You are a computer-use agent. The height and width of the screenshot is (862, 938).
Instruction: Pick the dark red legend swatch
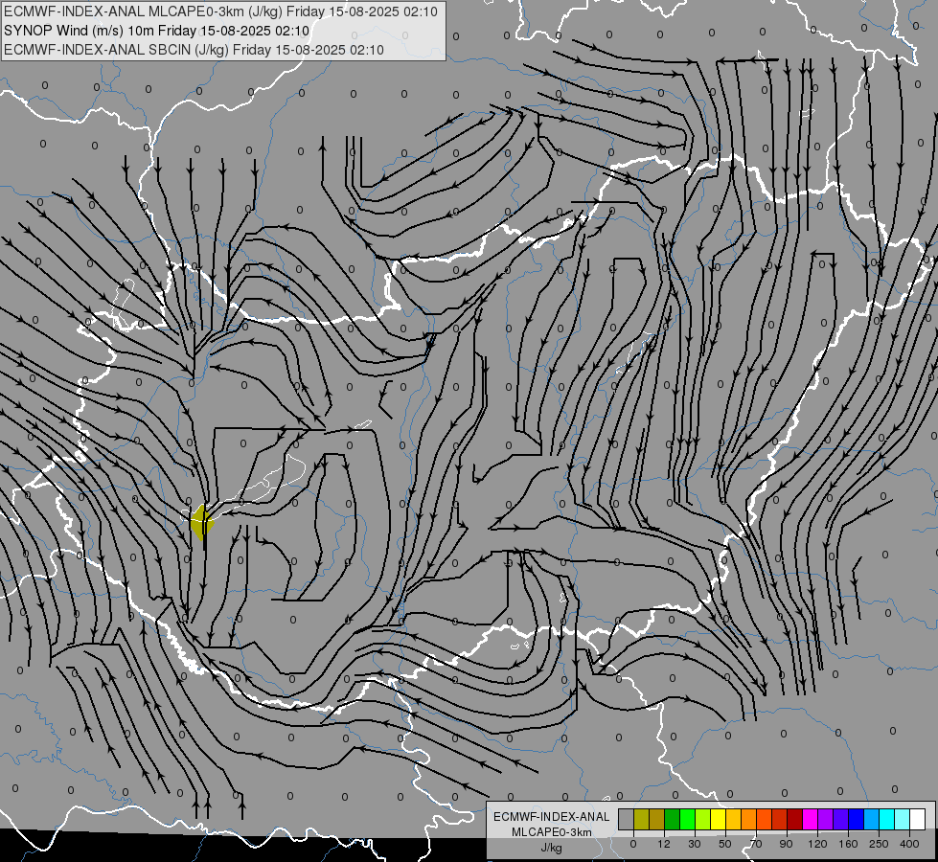795,820
